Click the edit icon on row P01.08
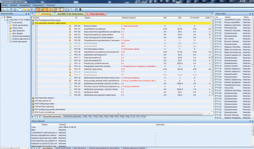 coord(70,48)
